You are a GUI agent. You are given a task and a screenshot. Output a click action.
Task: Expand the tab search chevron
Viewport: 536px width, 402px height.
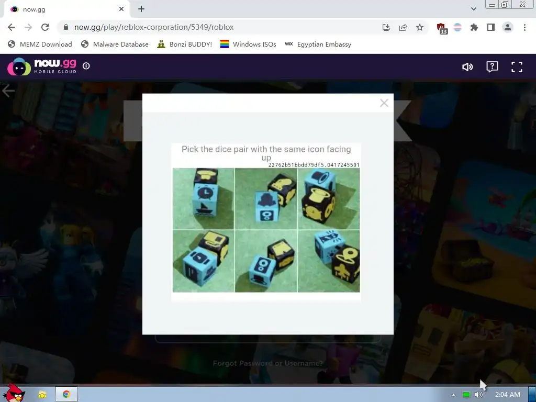pyautogui.click(x=473, y=9)
